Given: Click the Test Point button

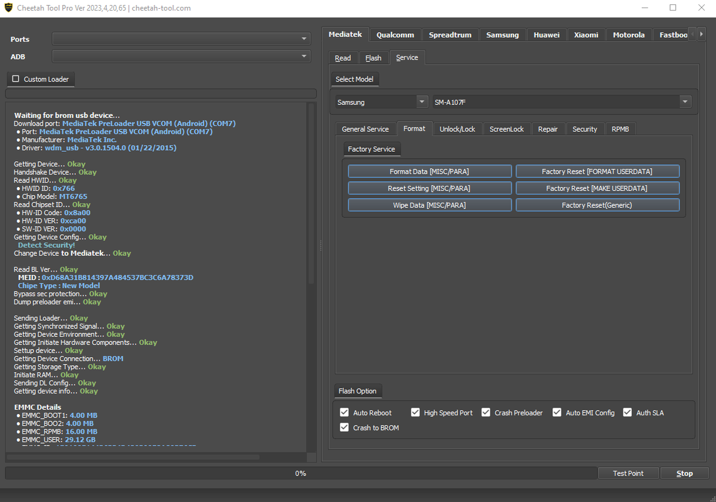Looking at the screenshot, I should [x=628, y=473].
